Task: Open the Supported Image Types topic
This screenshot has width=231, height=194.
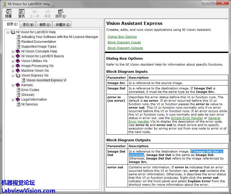Action: (39, 47)
